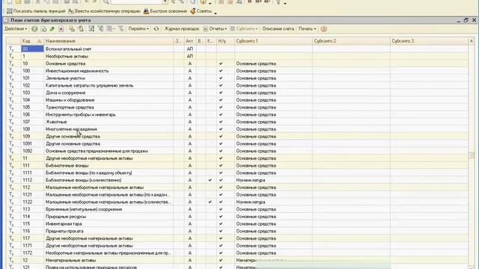479x269 pixels.
Task: Toggle tax accounting checkmark for account 10
Action: (221, 64)
